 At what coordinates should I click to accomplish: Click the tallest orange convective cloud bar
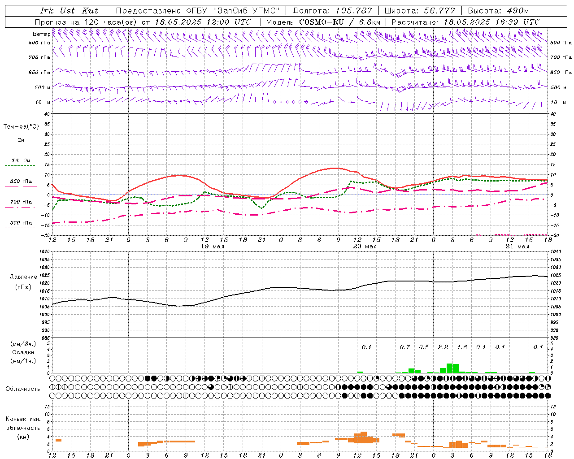coord(364,437)
